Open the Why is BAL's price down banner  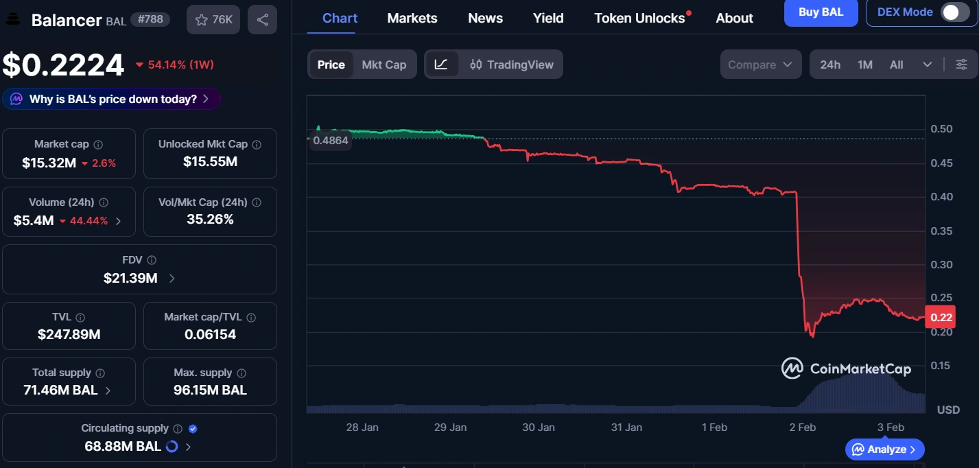point(111,98)
